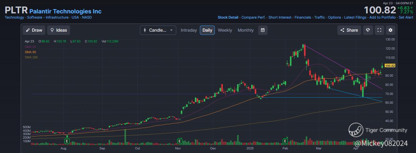Open chart settings gear icon
Image resolution: width=416 pixels, height=153 pixels.
tap(390, 30)
